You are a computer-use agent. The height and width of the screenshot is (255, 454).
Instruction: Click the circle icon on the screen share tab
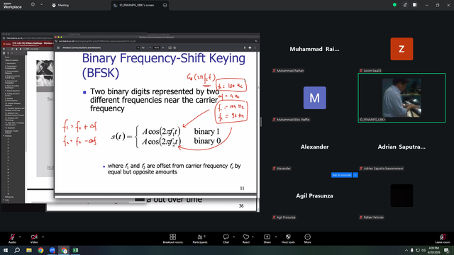pyautogui.click(x=165, y=5)
